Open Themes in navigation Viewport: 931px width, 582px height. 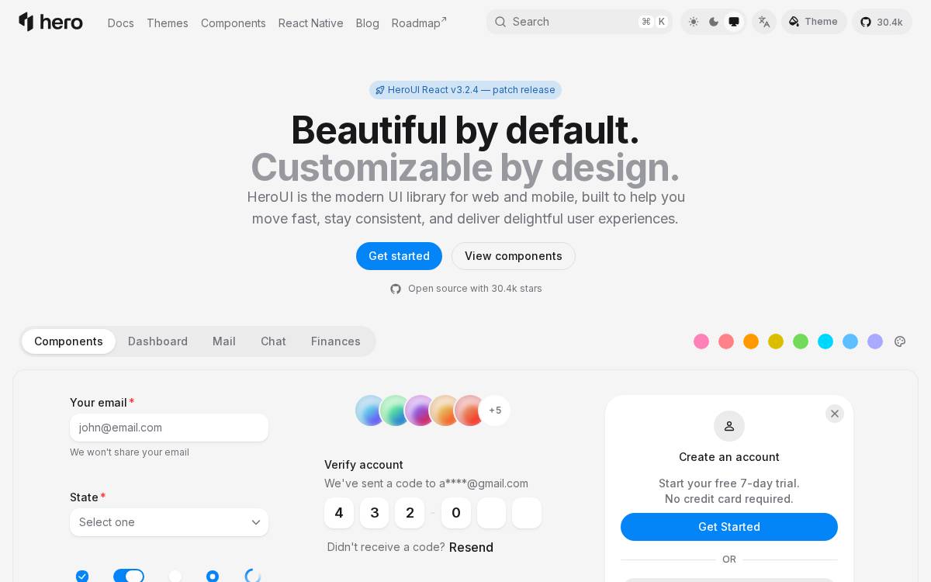168,23
